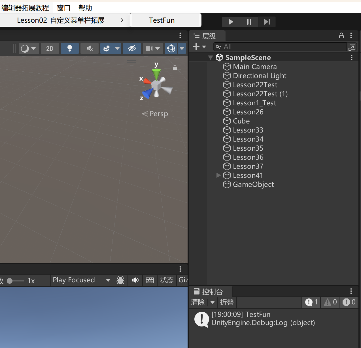Click the Play button in toolbar
Viewport: 361px width, 348px height.
click(x=231, y=22)
